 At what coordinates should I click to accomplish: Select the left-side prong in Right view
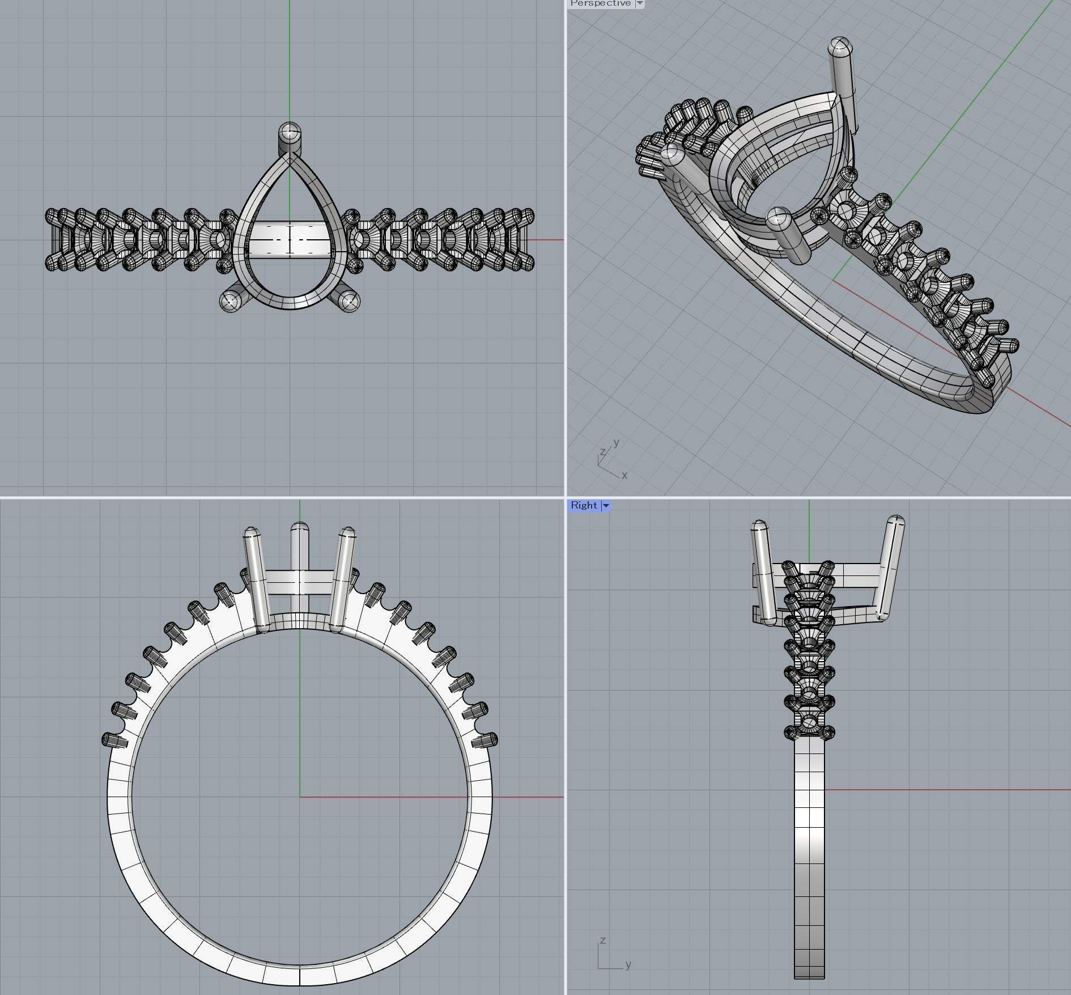[x=762, y=573]
